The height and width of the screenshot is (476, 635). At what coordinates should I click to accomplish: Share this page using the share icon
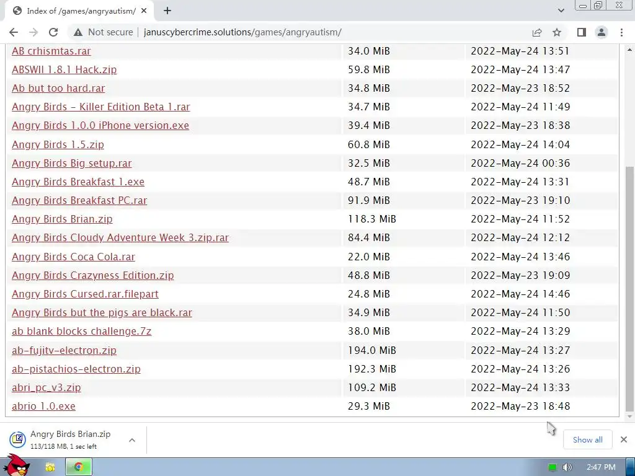click(537, 32)
